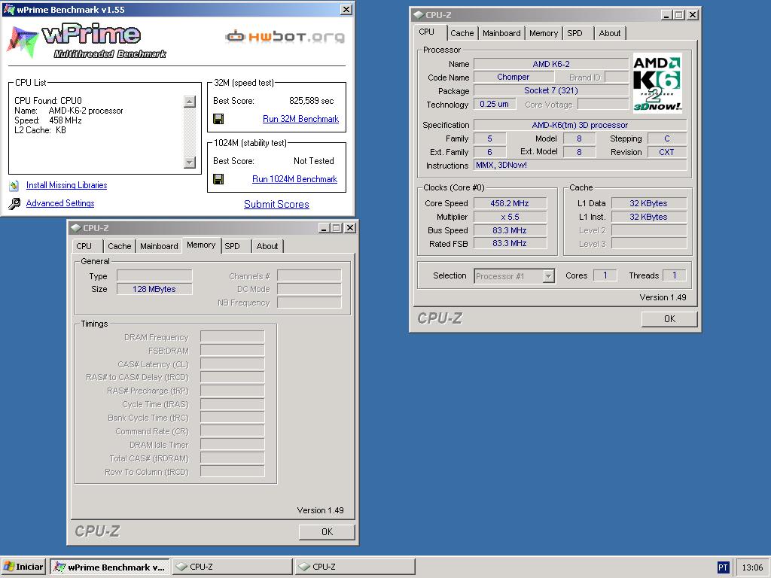Switch to Mainboard tab in right CPU-Z window
The image size is (771, 578).
click(501, 33)
